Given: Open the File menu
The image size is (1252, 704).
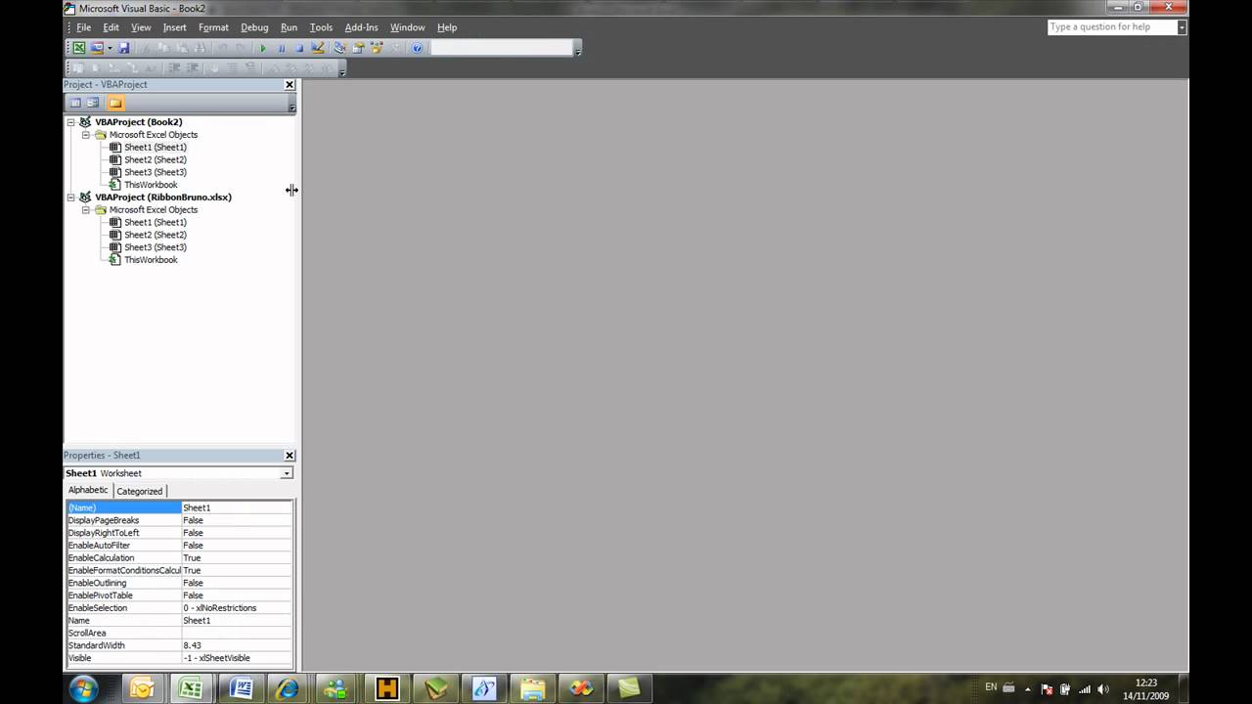Looking at the screenshot, I should point(84,27).
